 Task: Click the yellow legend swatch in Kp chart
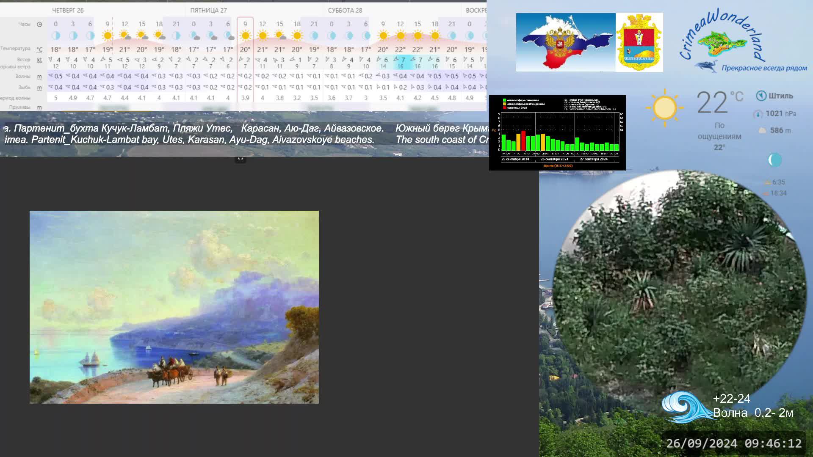point(504,104)
